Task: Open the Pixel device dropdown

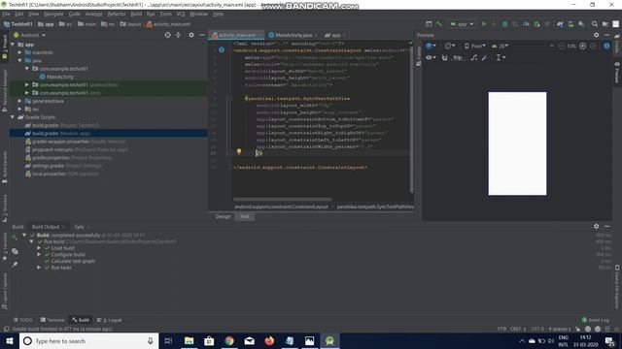Action: 475,46
